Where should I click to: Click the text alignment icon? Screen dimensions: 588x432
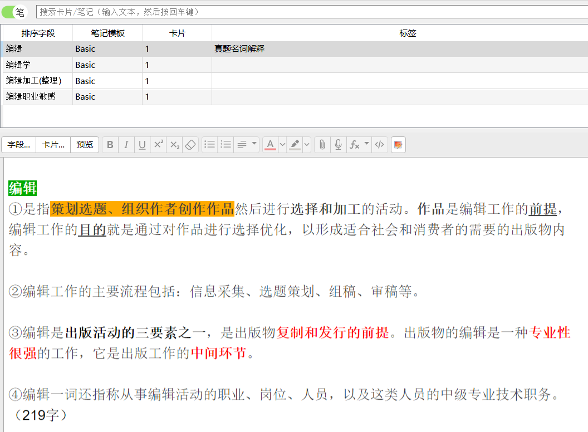(242, 145)
